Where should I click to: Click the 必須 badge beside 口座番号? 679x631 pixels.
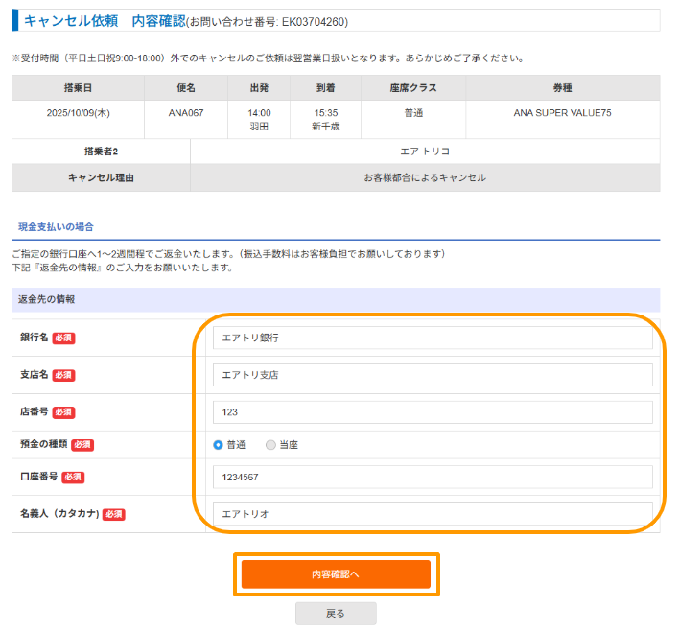(x=74, y=477)
